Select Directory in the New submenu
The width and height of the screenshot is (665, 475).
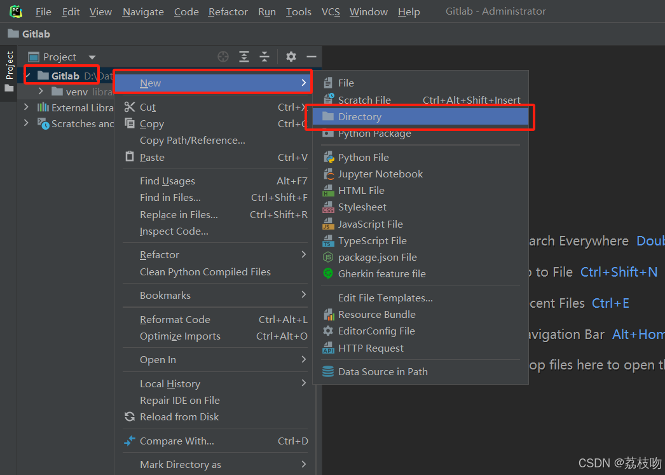tap(420, 116)
